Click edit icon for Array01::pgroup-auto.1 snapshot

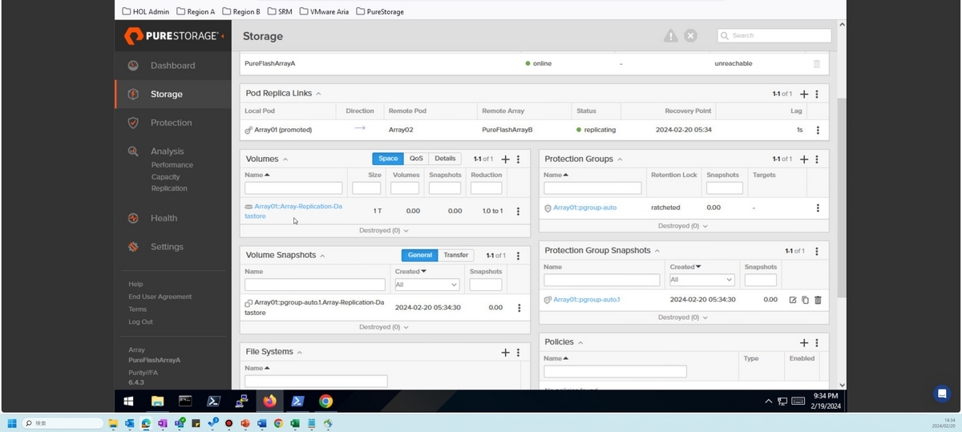(793, 300)
